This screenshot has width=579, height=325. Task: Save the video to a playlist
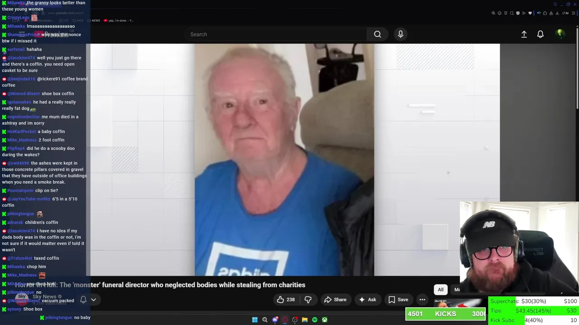398,299
